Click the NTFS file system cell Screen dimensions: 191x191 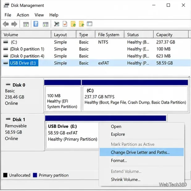tap(103, 42)
